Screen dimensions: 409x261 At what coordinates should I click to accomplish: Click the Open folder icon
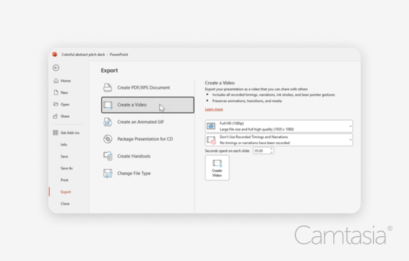(56, 104)
